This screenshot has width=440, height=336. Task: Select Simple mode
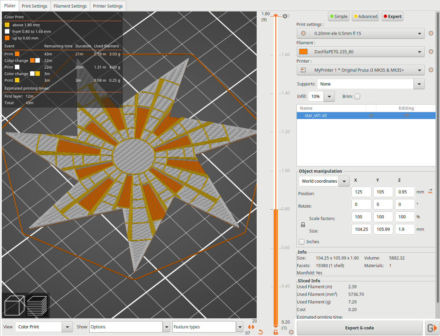[x=339, y=16]
